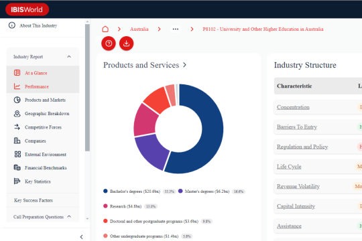Image resolution: width=362 pixels, height=241 pixels.
Task: Collapse the Industry Report section
Action: coord(69,57)
